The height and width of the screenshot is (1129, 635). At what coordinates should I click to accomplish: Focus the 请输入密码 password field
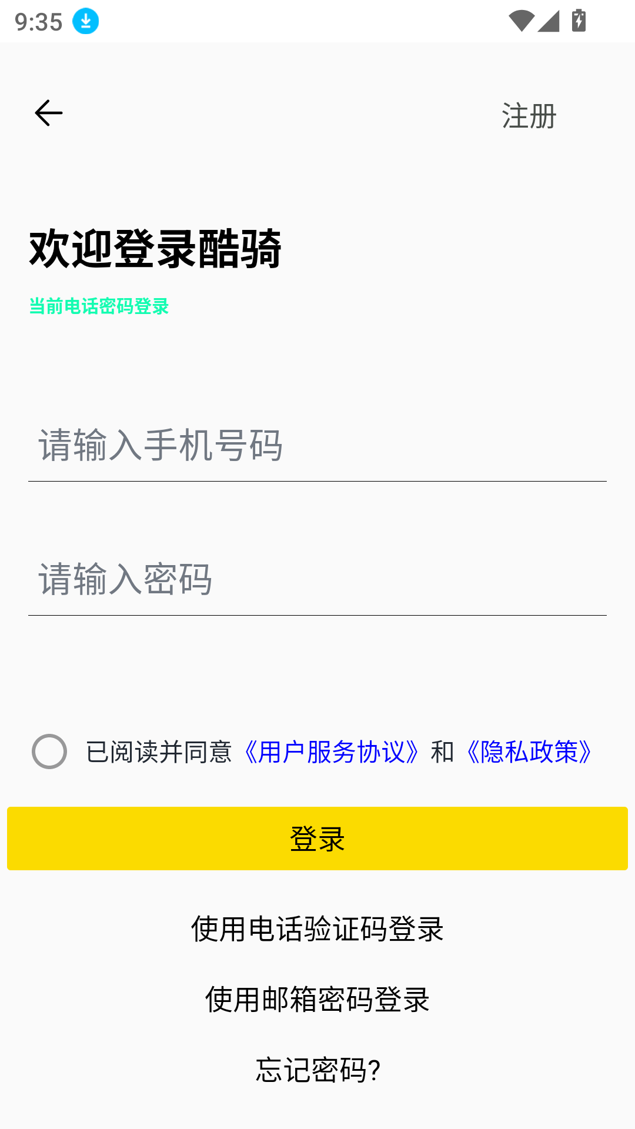(x=317, y=580)
